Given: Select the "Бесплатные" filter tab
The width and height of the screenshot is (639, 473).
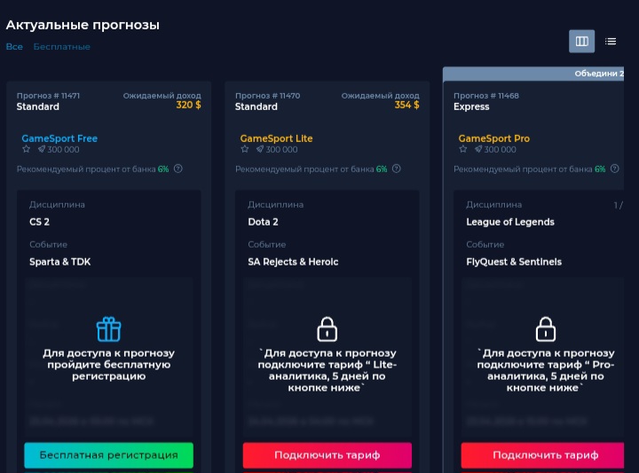Looking at the screenshot, I should click(x=62, y=46).
